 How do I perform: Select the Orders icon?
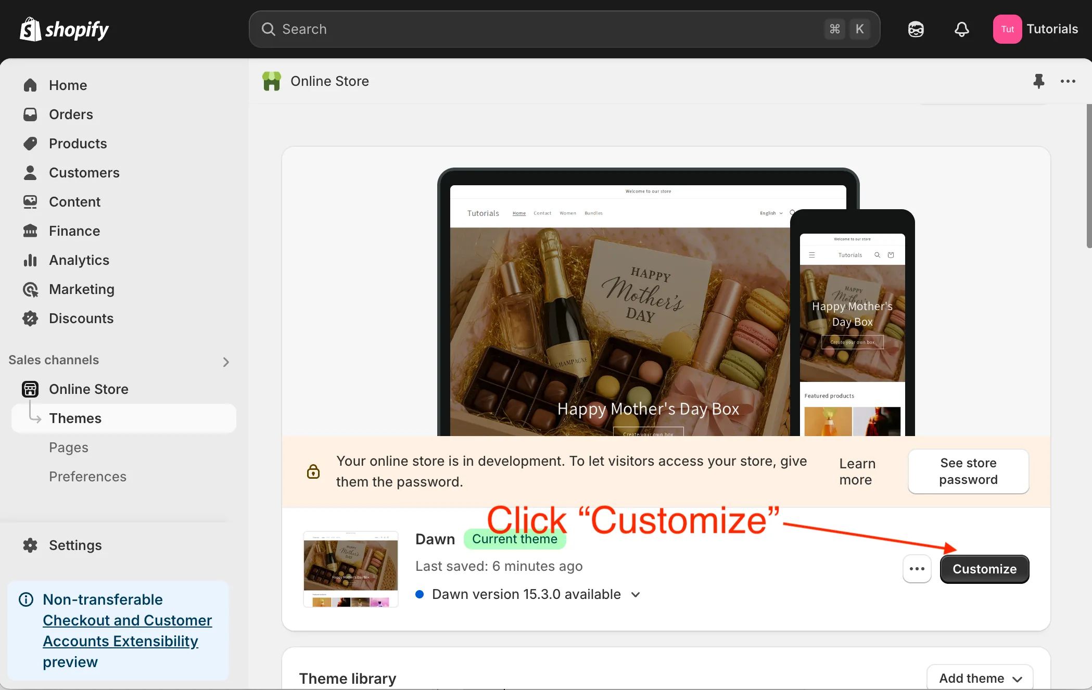(31, 114)
